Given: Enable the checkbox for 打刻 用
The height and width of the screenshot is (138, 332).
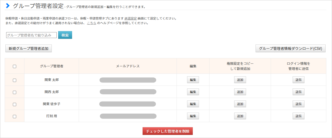Looking at the screenshot, I should click(15, 116).
